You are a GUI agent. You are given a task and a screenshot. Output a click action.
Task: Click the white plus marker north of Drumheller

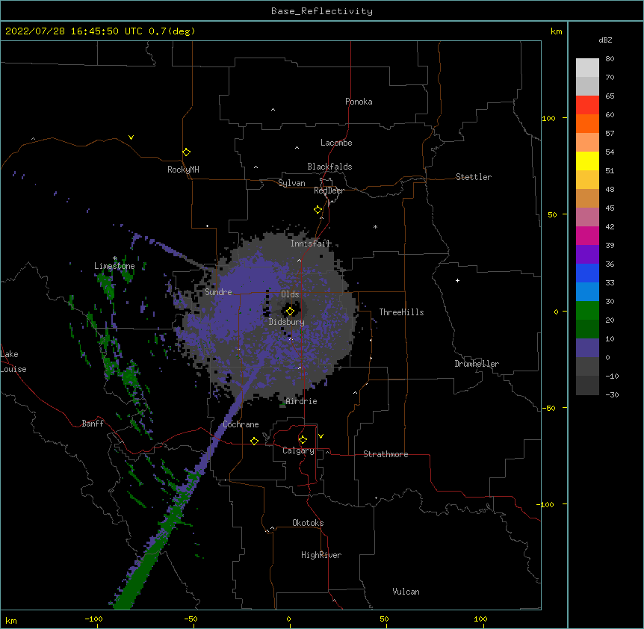[x=457, y=280]
